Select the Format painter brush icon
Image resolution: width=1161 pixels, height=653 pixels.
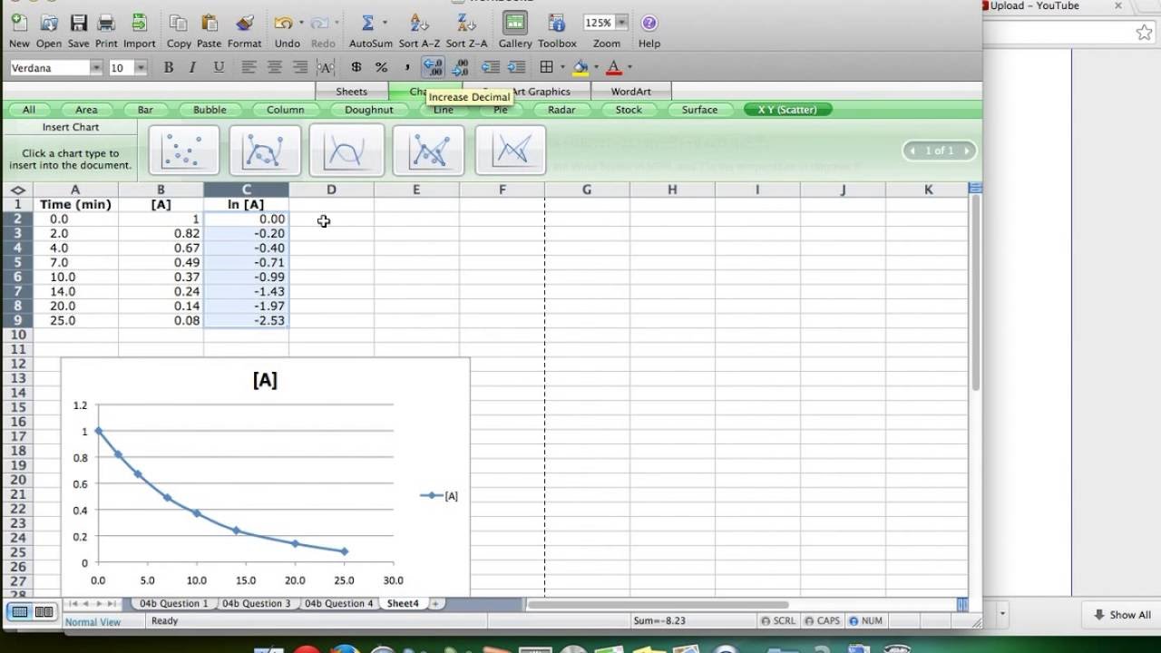tap(244, 24)
